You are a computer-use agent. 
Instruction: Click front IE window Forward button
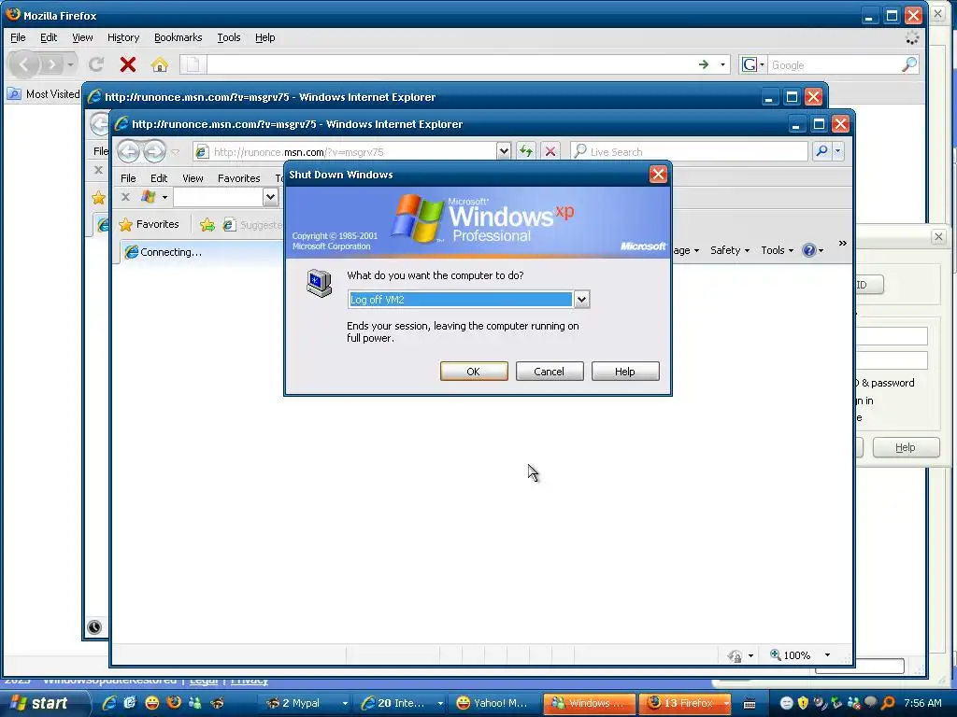pos(154,151)
